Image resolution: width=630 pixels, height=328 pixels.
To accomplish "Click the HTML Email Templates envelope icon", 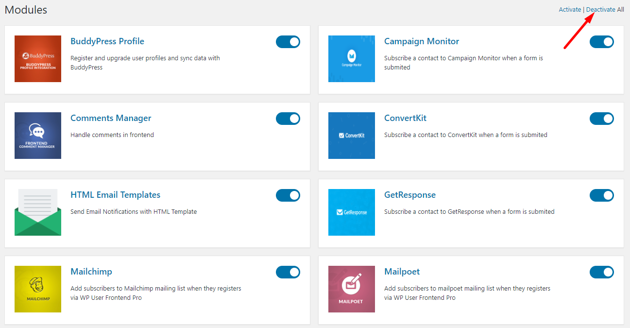I will click(38, 212).
